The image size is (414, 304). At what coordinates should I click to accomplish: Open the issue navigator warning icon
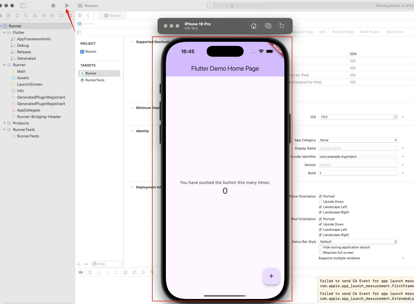pyautogui.click(x=35, y=16)
